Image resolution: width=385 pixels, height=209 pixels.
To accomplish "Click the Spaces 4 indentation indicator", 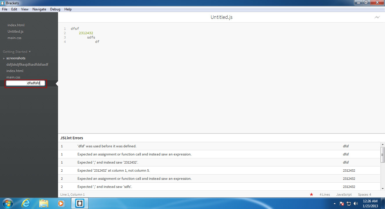I will coord(364,195).
